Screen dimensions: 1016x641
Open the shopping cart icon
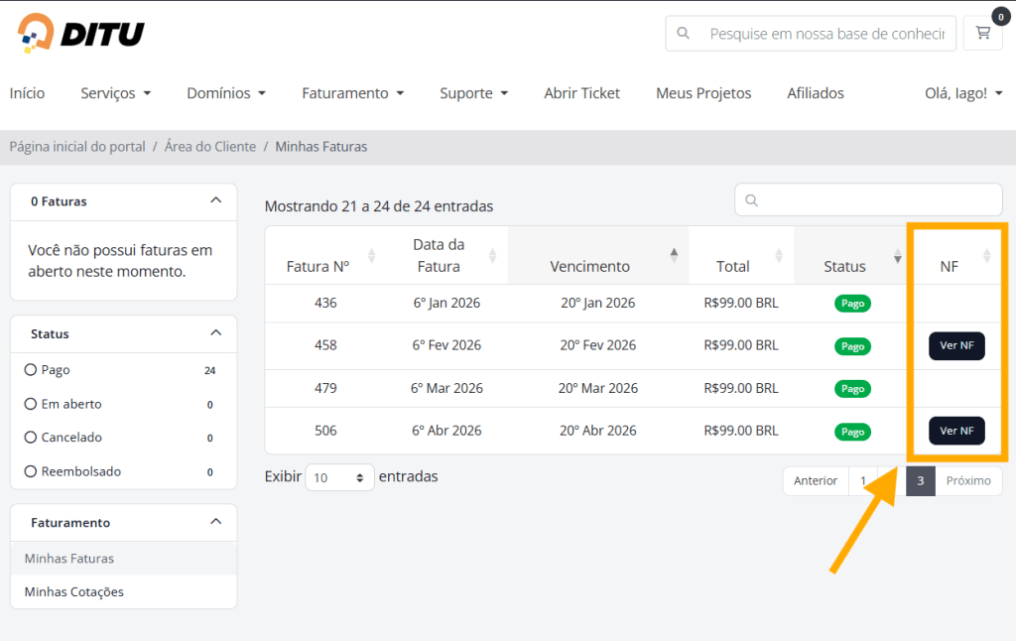click(983, 33)
